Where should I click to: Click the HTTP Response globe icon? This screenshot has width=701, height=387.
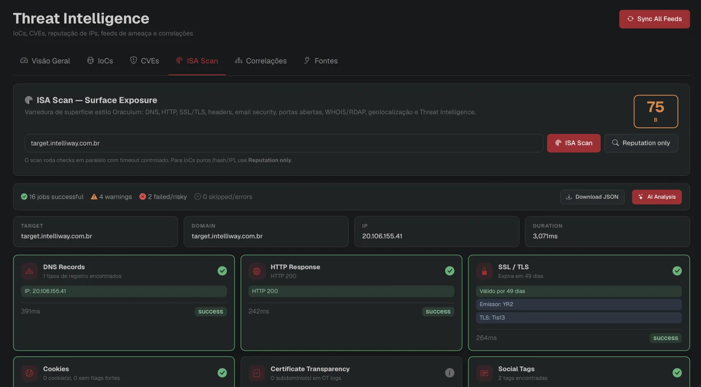pyautogui.click(x=257, y=271)
